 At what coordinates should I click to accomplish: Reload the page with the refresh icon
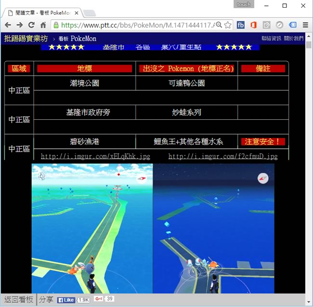pos(31,25)
